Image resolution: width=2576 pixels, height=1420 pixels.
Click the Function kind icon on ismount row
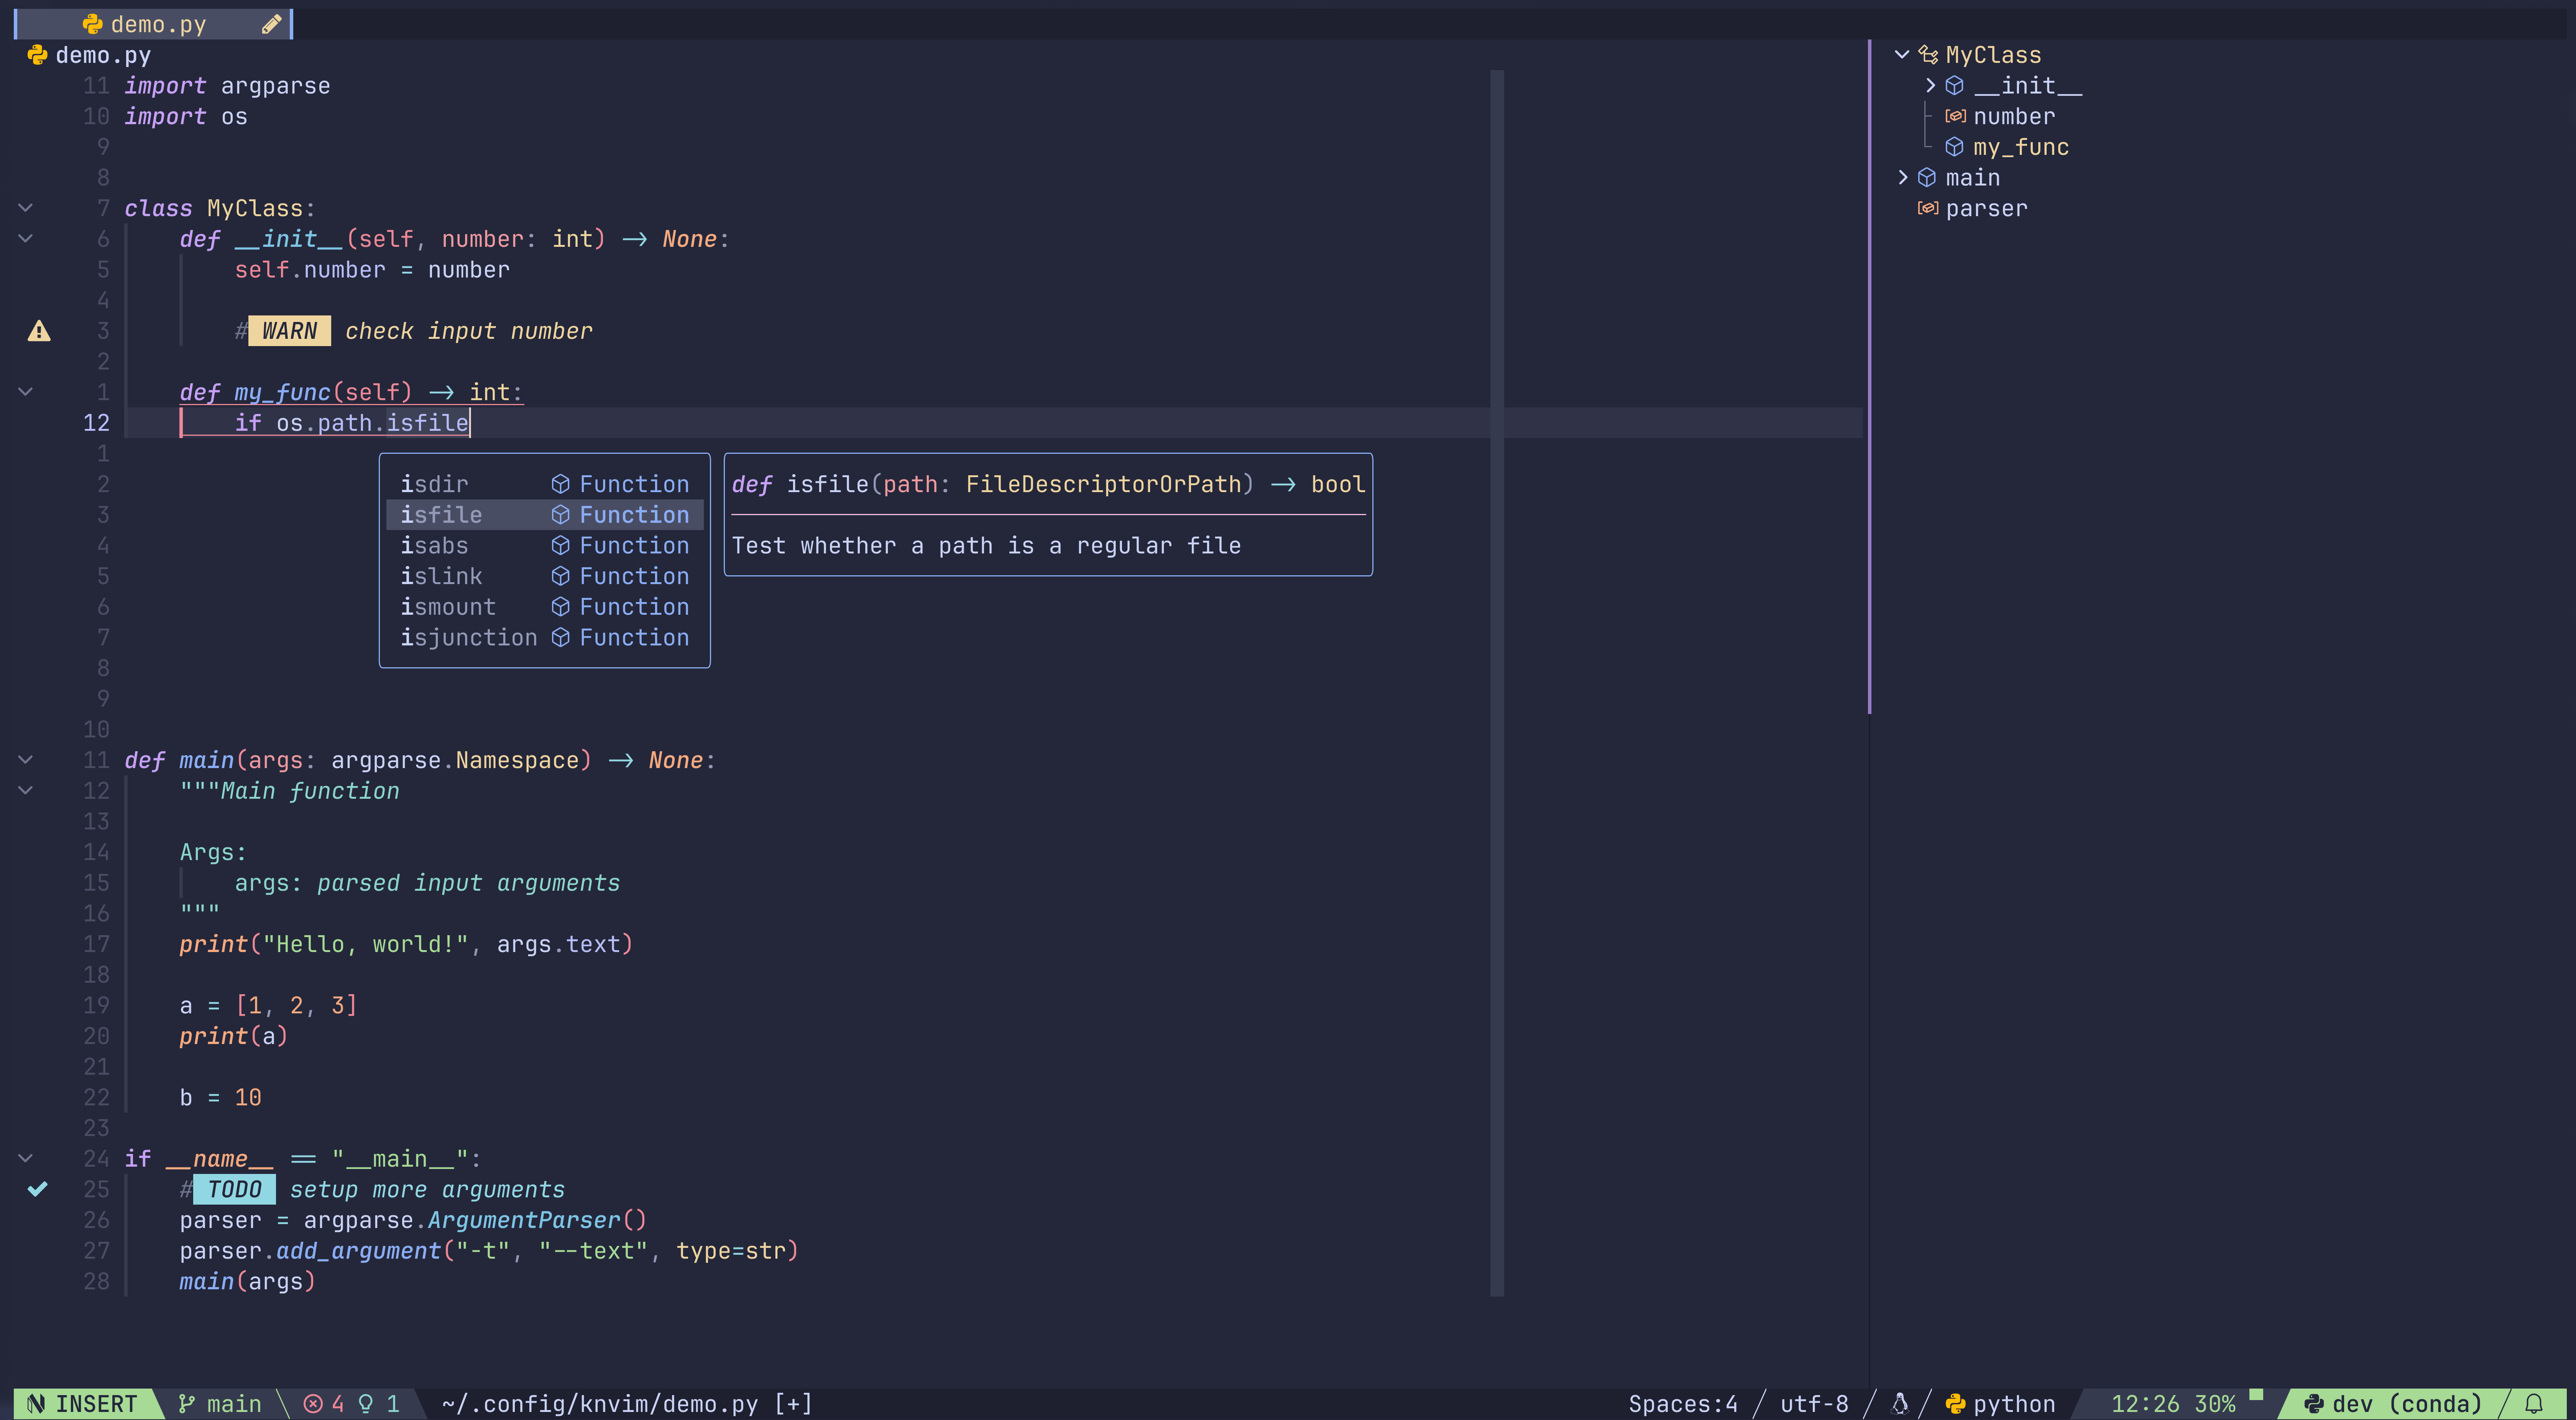(561, 607)
